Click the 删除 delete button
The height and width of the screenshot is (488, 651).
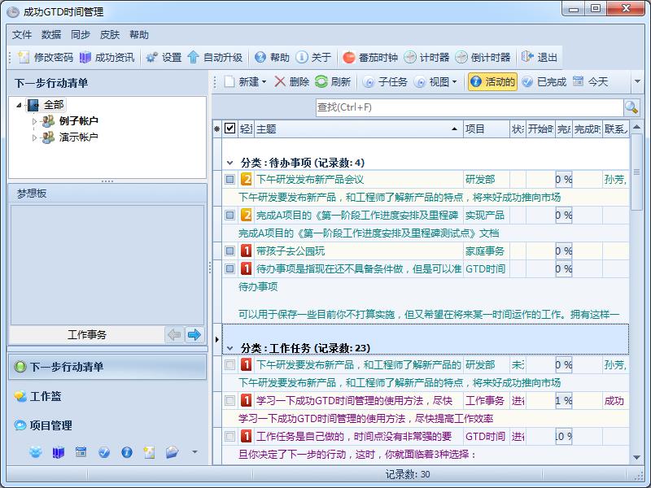click(x=291, y=82)
